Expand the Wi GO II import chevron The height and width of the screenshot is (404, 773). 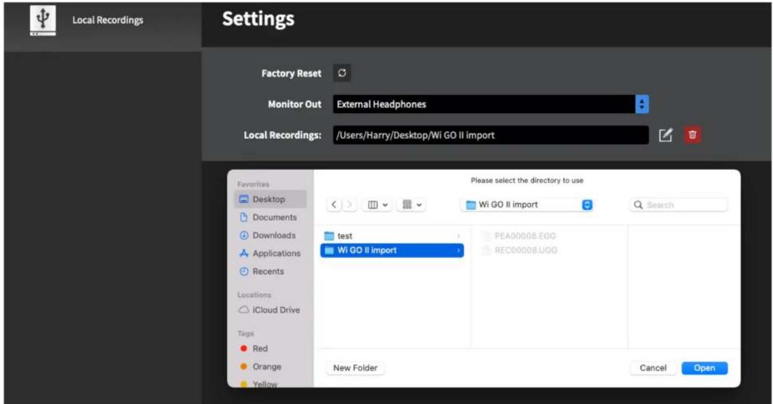[458, 250]
